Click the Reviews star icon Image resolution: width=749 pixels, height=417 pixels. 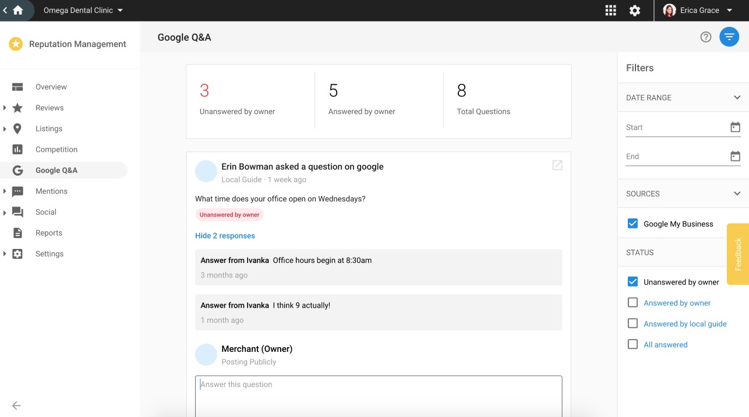pos(17,108)
